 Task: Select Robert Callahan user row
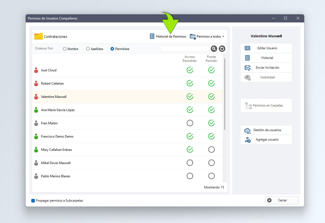(x=108, y=84)
